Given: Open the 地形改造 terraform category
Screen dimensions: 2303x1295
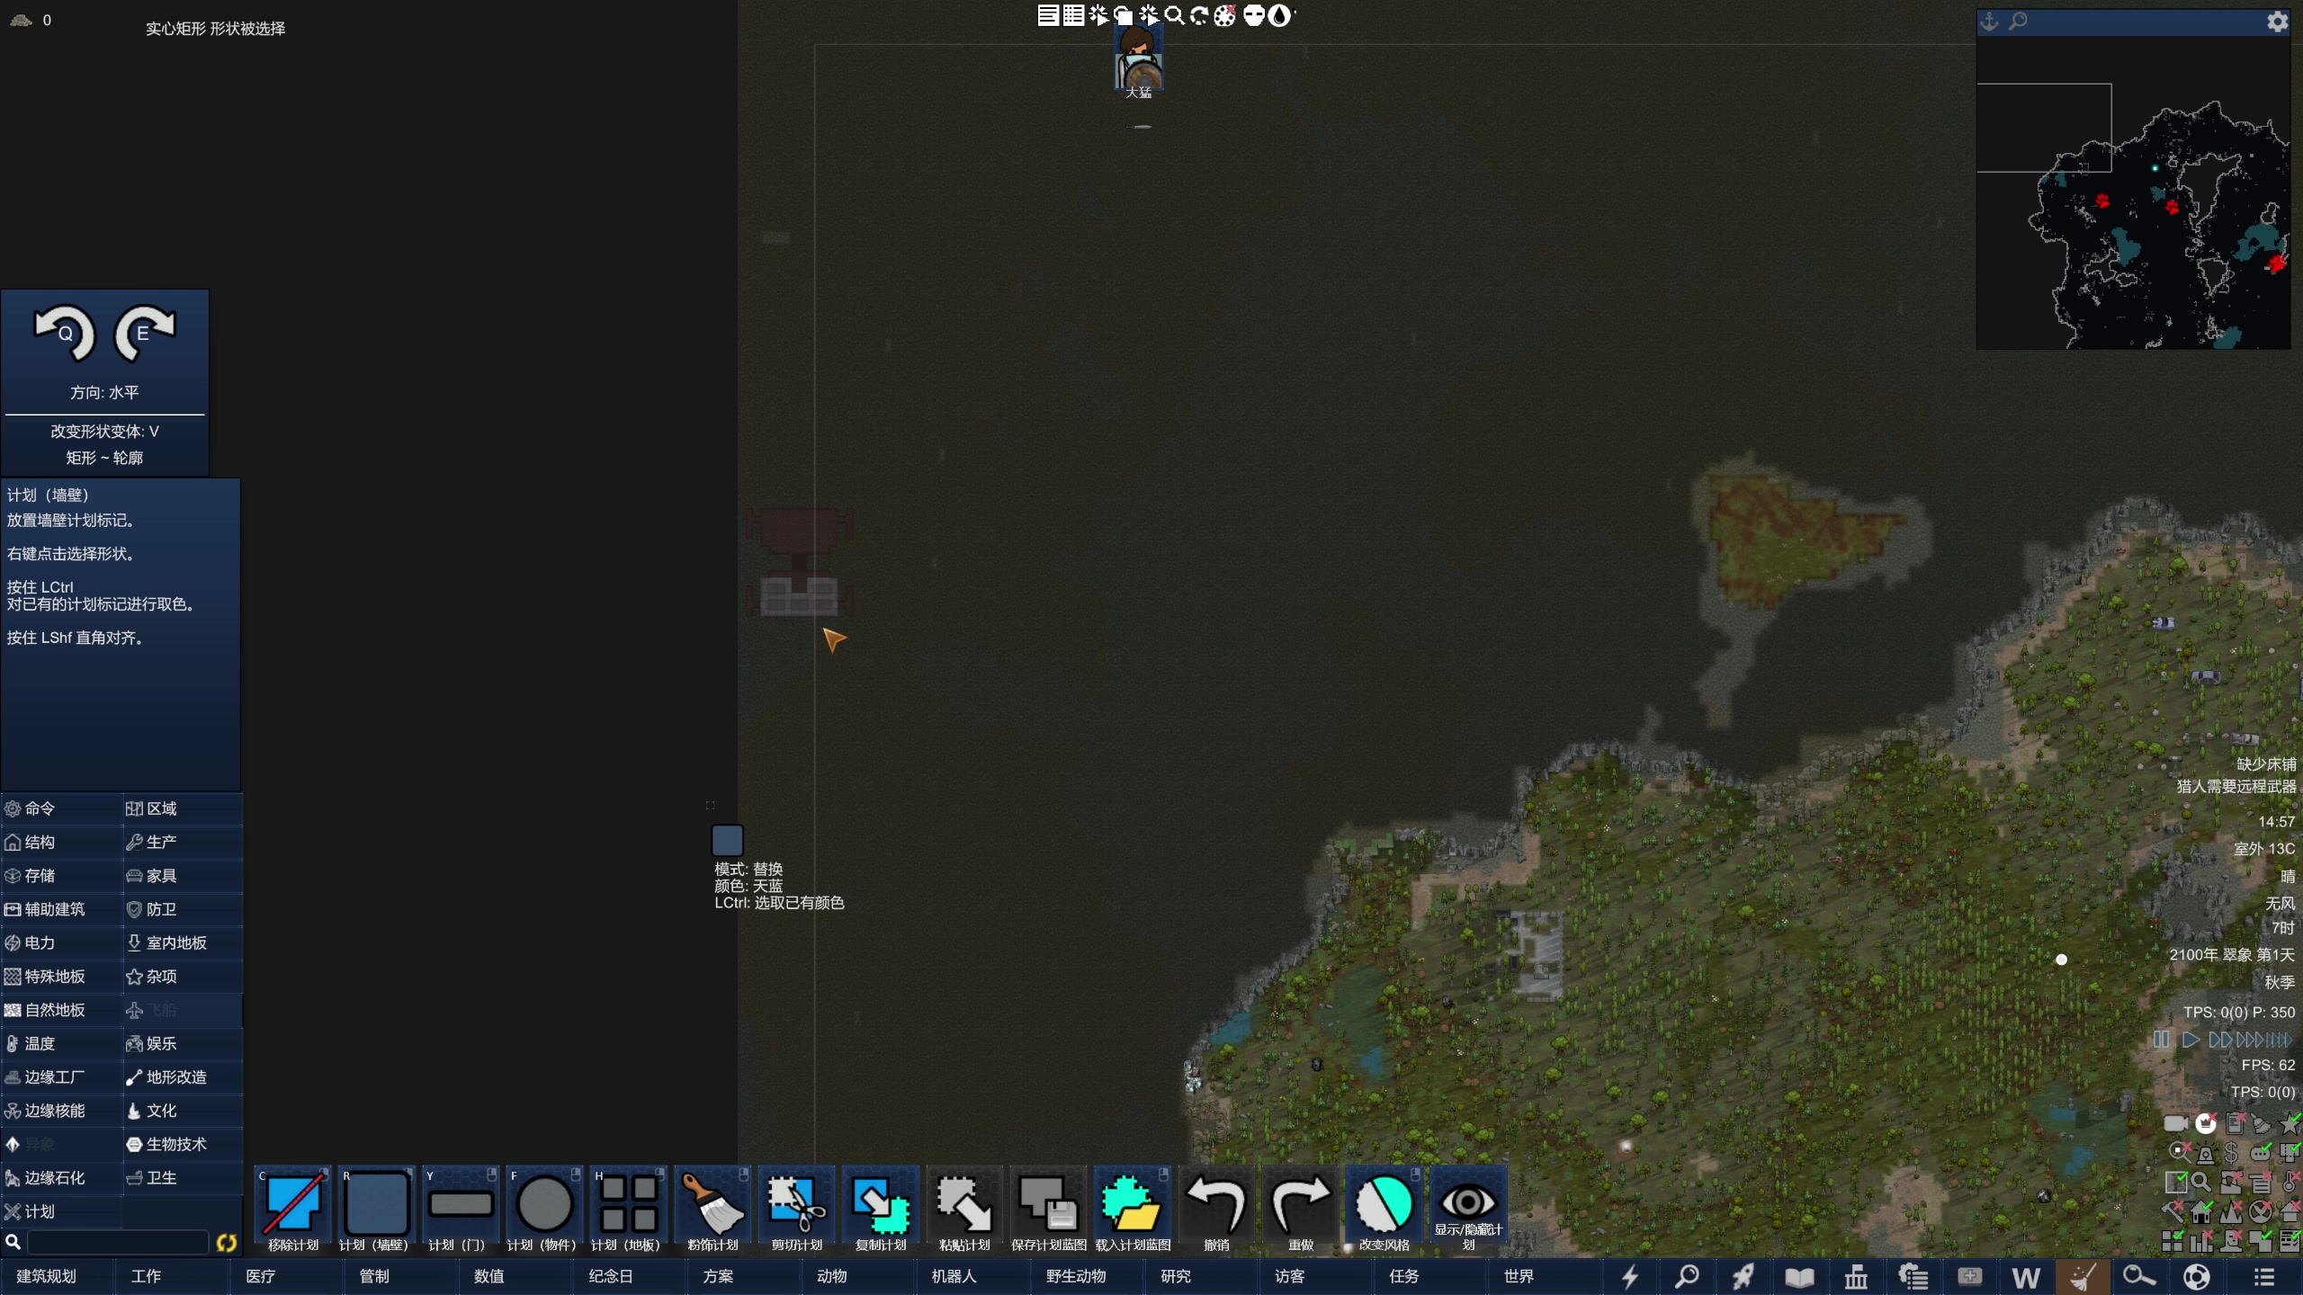Looking at the screenshot, I should (183, 1077).
